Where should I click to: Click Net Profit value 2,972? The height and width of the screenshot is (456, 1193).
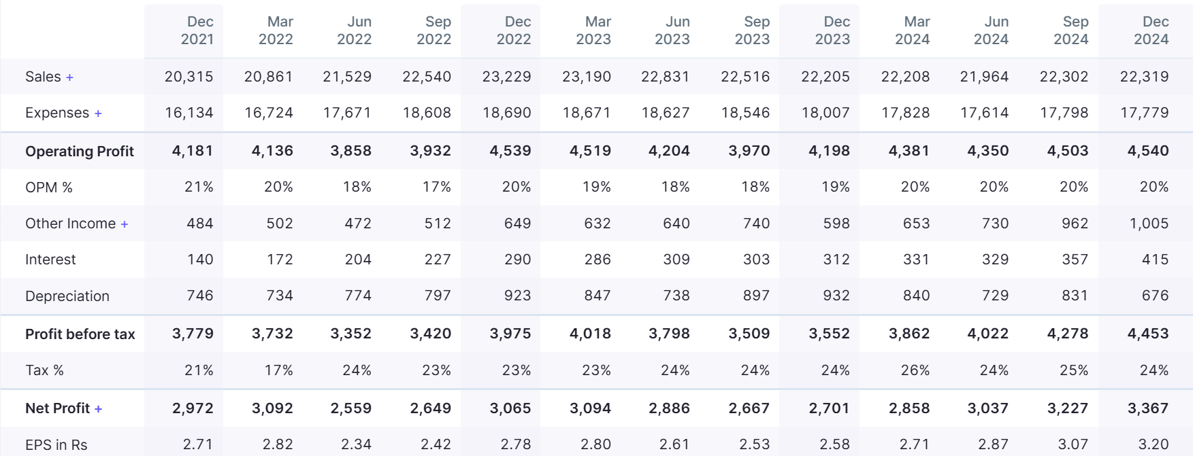click(x=193, y=408)
